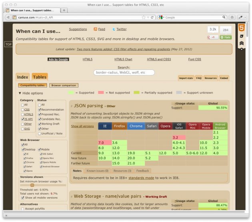The width and height of the screenshot is (252, 222).
Task: Open the bookmark star dropdown arrow
Action: pos(148,17)
